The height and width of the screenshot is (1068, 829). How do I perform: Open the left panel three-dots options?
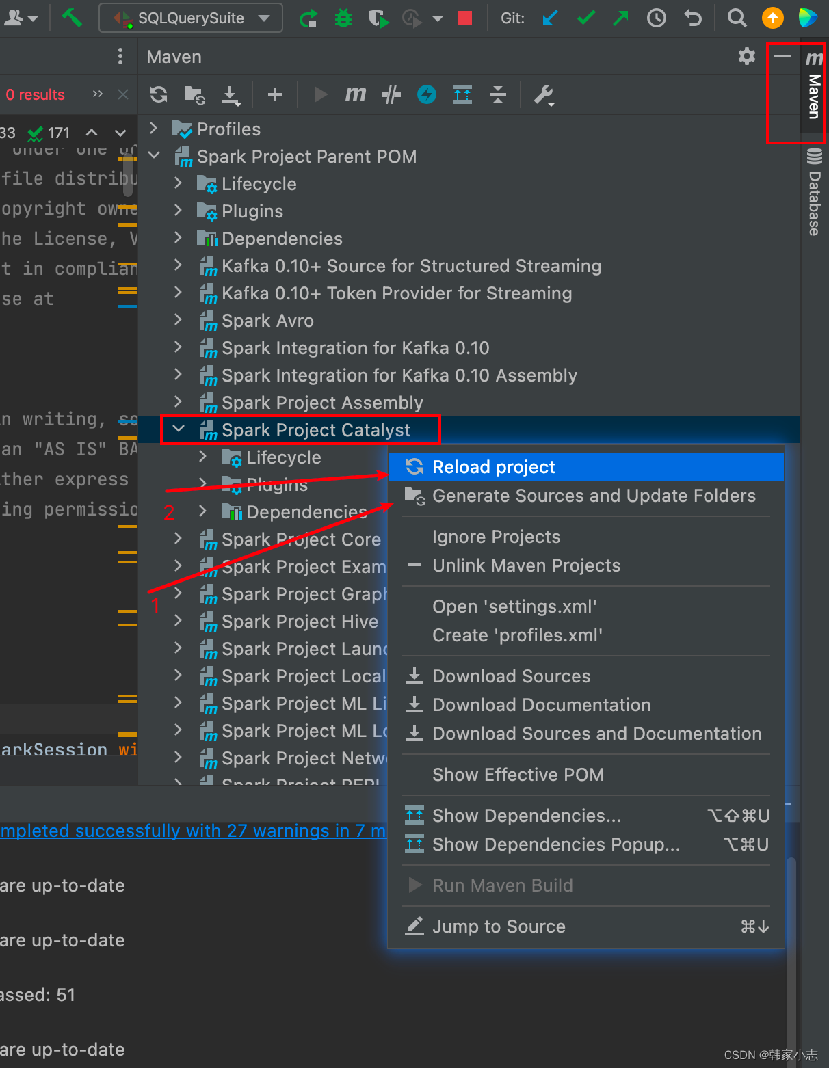[120, 56]
